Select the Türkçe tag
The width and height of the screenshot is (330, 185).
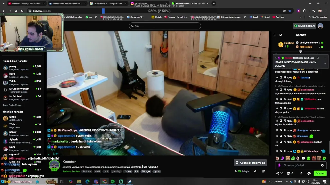click(146, 172)
